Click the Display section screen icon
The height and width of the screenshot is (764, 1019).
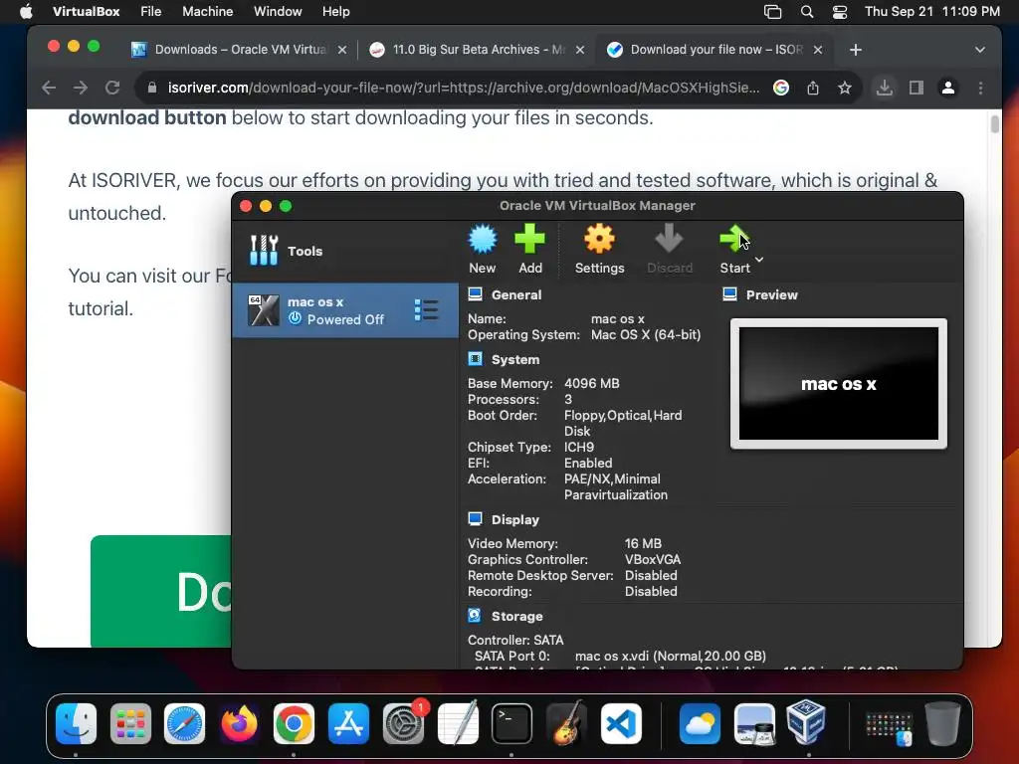click(475, 519)
